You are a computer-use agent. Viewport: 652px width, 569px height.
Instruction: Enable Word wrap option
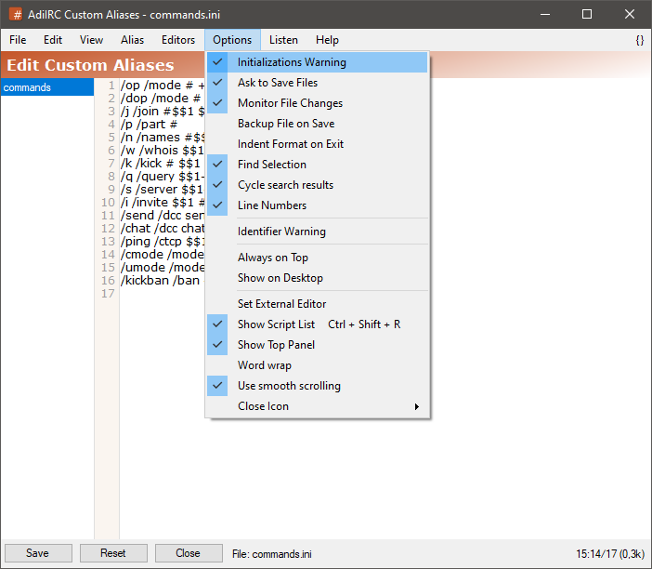click(318, 365)
